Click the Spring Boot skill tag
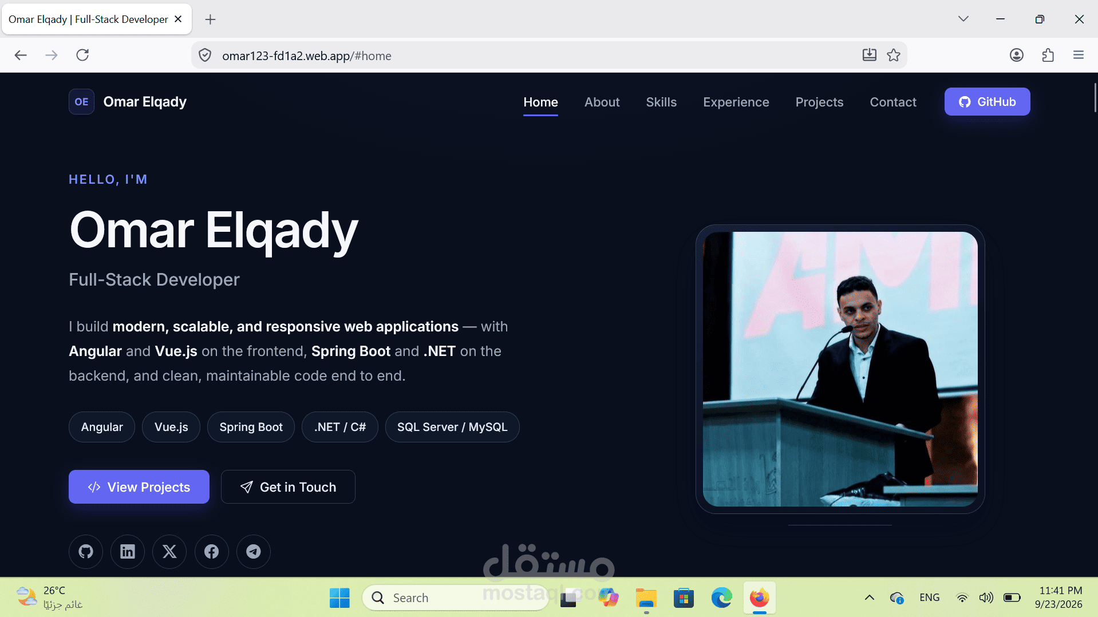 [251, 427]
